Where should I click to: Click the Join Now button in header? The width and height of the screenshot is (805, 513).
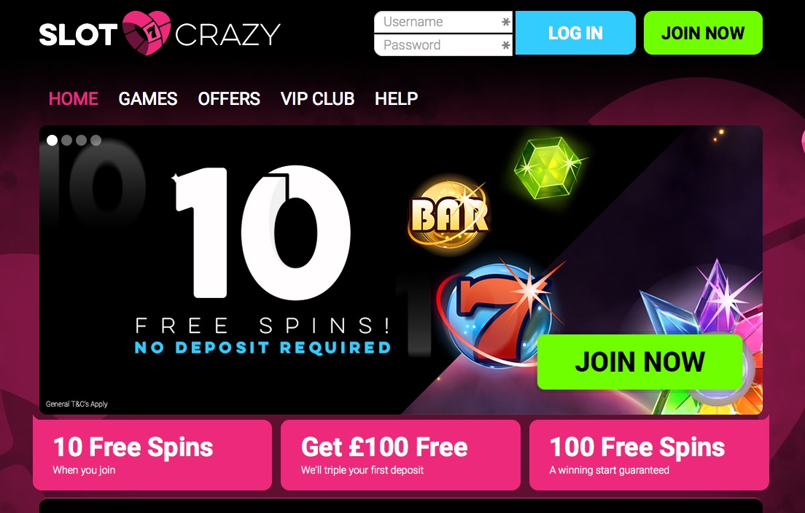point(703,33)
